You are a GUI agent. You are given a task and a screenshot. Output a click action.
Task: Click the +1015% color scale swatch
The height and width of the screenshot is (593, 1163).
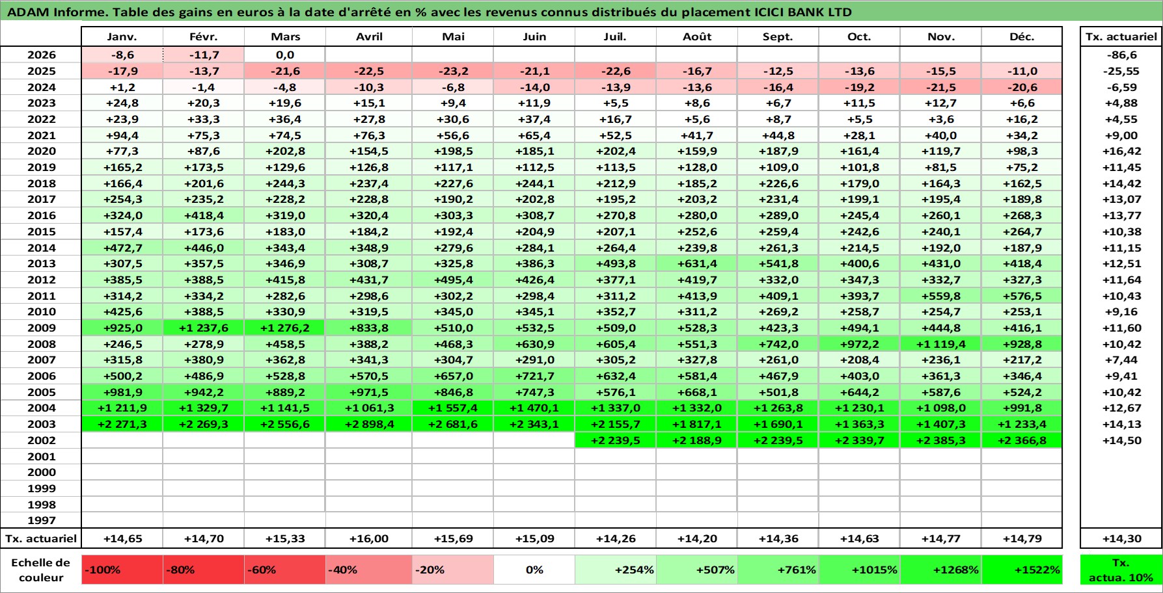coord(859,570)
